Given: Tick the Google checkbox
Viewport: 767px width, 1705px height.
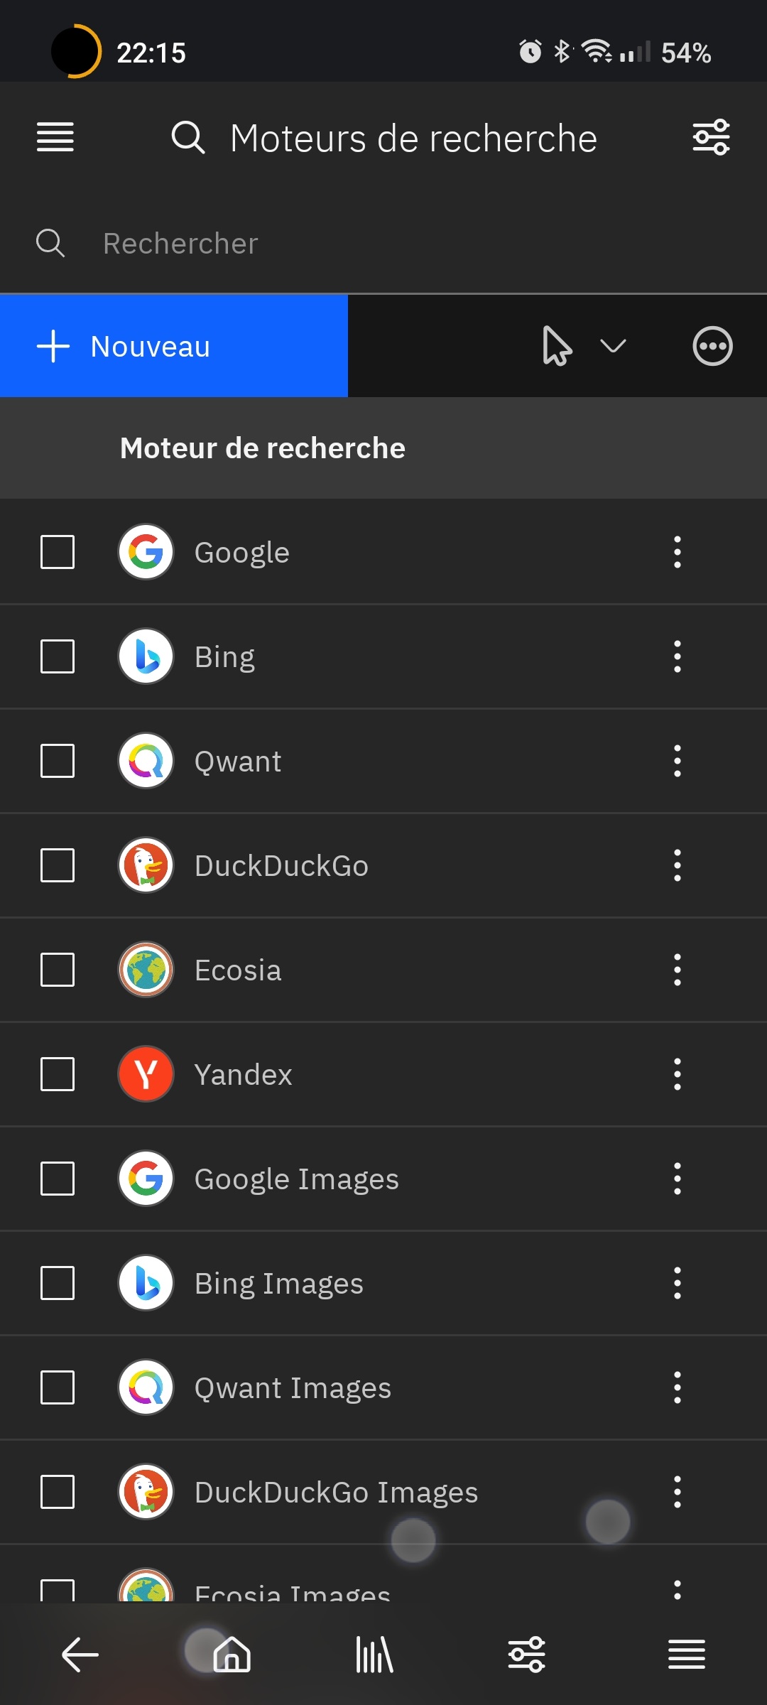Looking at the screenshot, I should coord(58,552).
